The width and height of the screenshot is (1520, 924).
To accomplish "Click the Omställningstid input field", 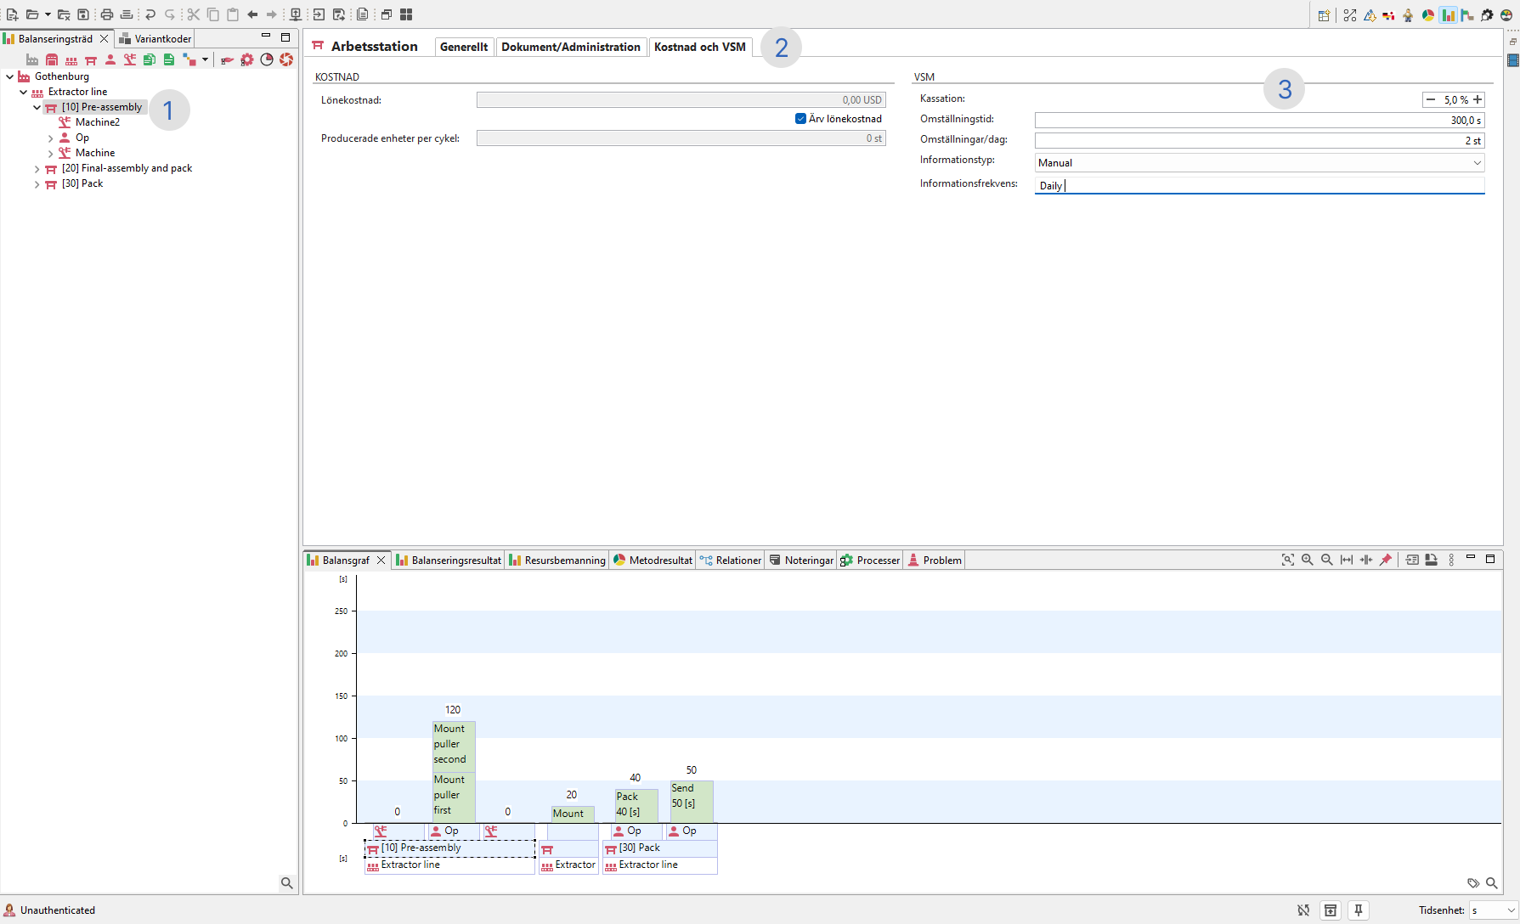I will pos(1258,121).
